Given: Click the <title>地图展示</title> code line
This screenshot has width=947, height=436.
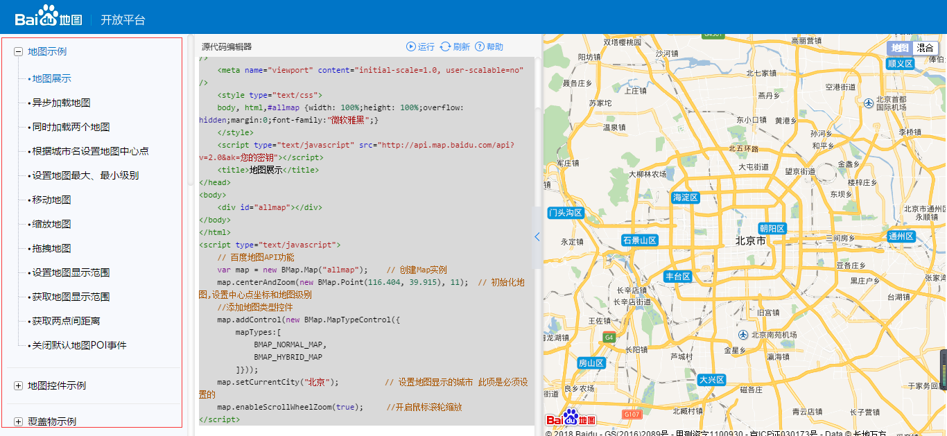Looking at the screenshot, I should pos(268,170).
